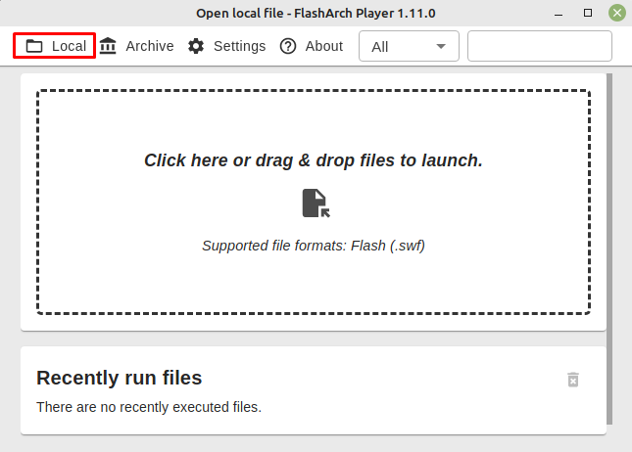Maximize the FlashArch Player window
This screenshot has width=632, height=452.
588,13
